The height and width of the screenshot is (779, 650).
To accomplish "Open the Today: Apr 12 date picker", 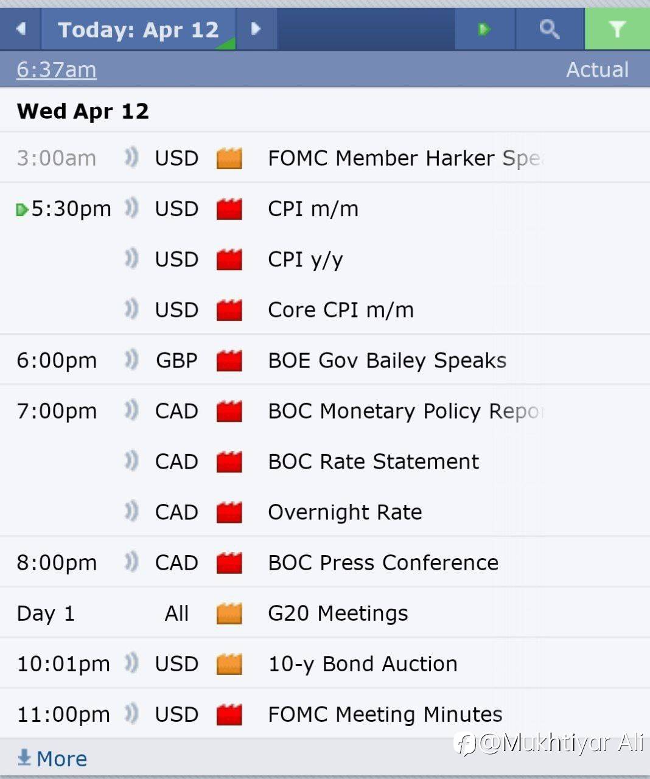I will [x=138, y=29].
